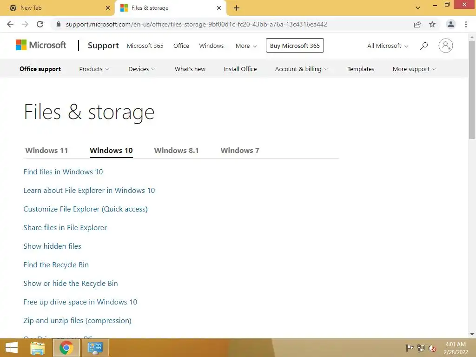Click the browser forward arrow
Image resolution: width=476 pixels, height=357 pixels.
(x=25, y=24)
